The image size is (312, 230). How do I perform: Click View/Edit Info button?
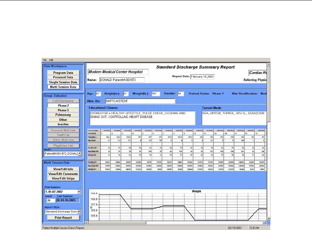[x=63, y=169]
